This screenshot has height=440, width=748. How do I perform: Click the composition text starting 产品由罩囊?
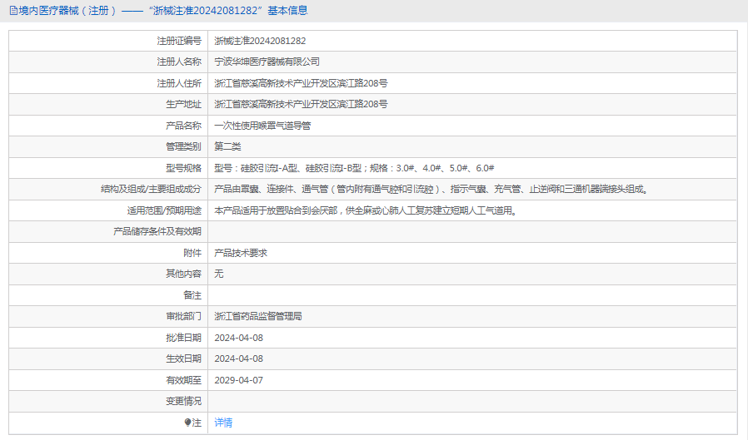[x=431, y=189]
